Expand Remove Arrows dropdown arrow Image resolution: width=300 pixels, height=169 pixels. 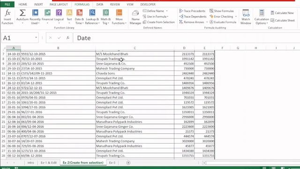(x=207, y=22)
